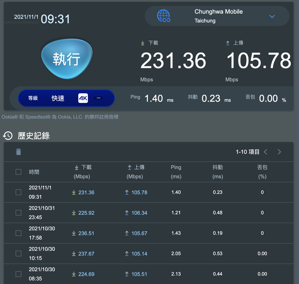Click the Ookla trademark notice text
The width and height of the screenshot is (299, 284).
point(60,117)
